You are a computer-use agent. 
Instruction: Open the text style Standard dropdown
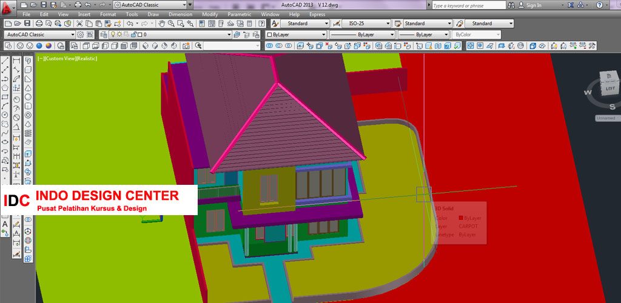tap(306, 24)
